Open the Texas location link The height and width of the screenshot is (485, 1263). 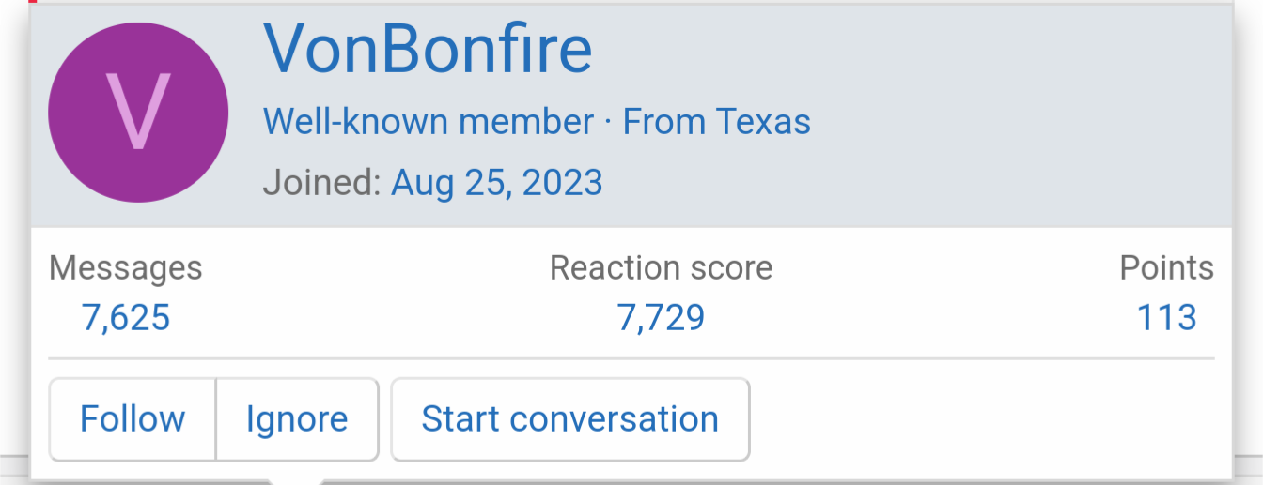pos(762,122)
